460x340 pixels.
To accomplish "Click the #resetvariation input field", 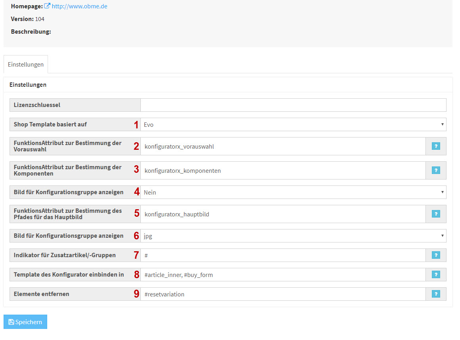I will [283, 294].
